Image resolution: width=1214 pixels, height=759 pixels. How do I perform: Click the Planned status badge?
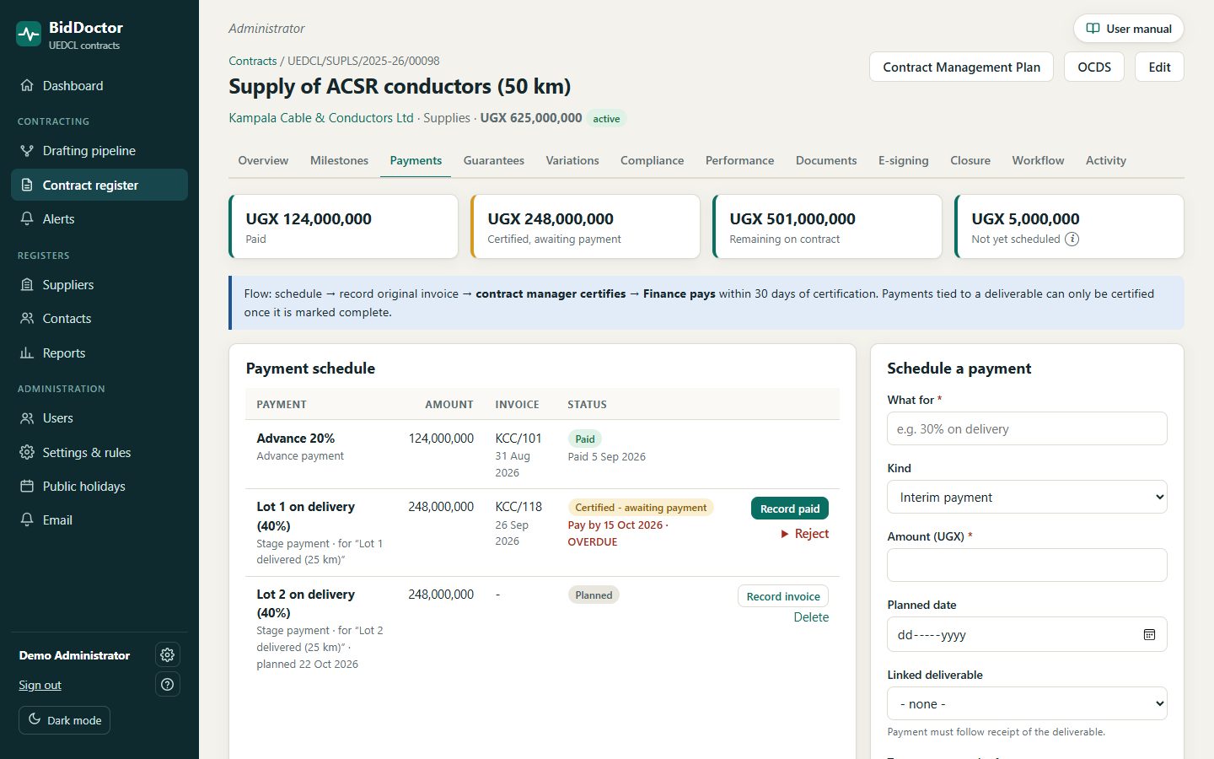click(x=594, y=595)
